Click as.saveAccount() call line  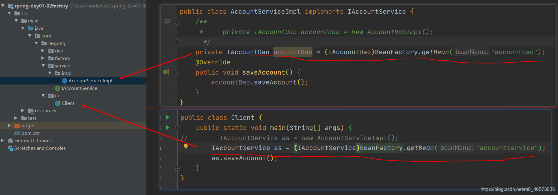(244, 158)
